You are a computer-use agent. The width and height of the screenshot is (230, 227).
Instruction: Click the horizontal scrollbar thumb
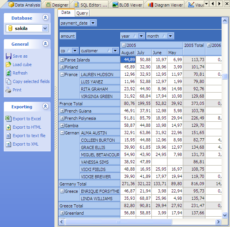tap(118, 222)
